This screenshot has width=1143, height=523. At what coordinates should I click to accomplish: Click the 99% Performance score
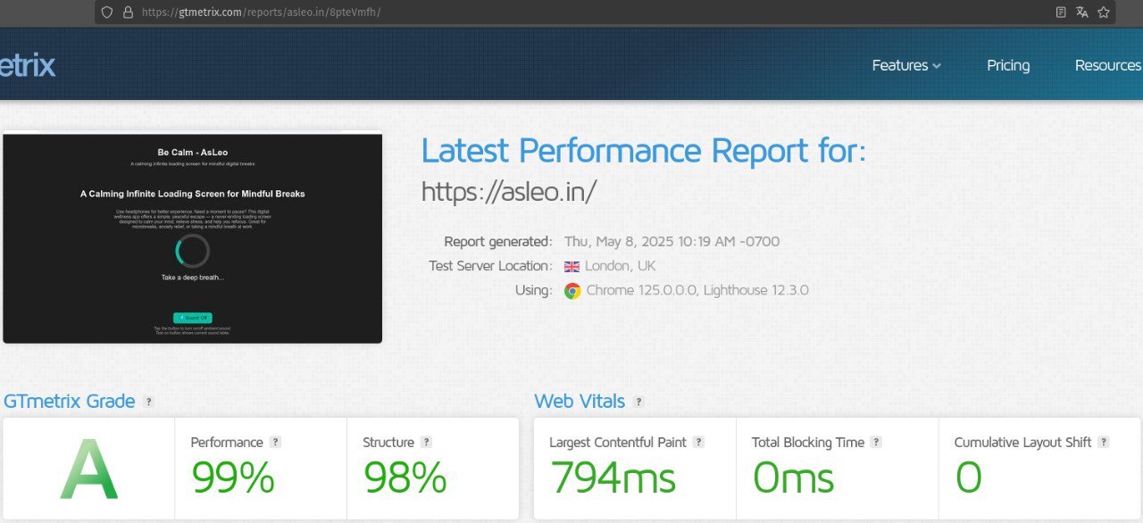click(233, 477)
